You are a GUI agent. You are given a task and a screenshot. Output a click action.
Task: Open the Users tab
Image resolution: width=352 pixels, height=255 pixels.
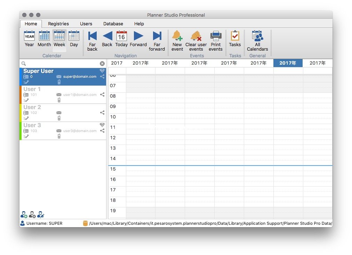tap(86, 24)
